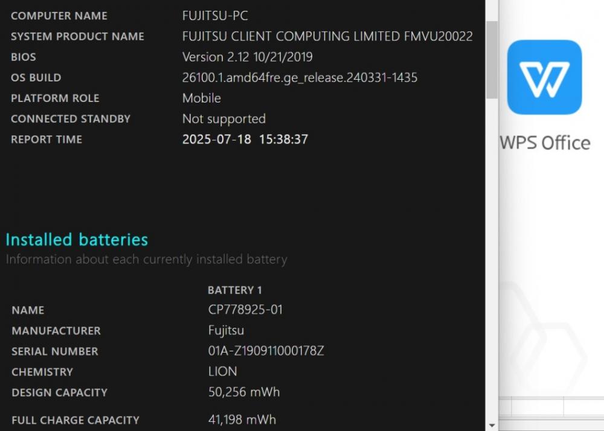Image resolution: width=604 pixels, height=431 pixels.
Task: Select manufacturer value Fujitsu
Action: 226,331
